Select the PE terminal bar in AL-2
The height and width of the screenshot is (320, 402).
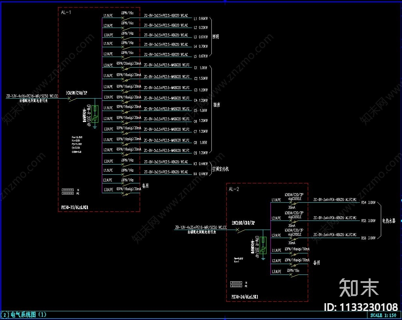[x=236, y=286]
